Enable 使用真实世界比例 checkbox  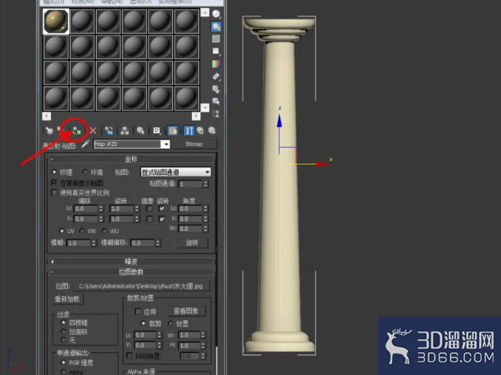coord(54,193)
